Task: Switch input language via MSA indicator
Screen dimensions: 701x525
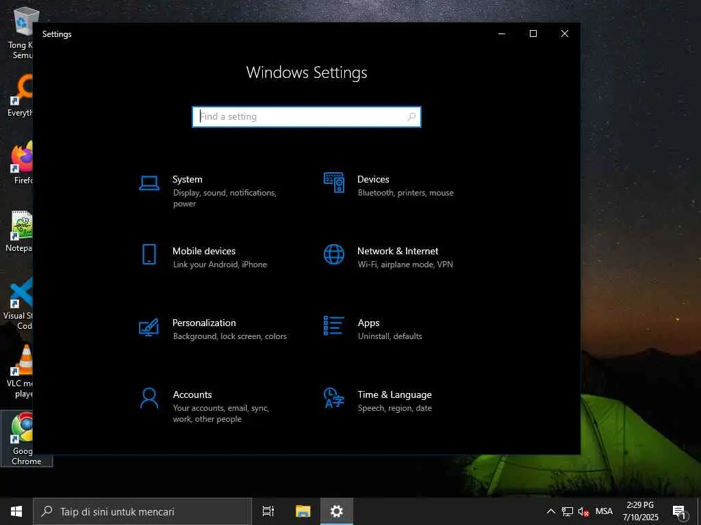Action: 604,511
